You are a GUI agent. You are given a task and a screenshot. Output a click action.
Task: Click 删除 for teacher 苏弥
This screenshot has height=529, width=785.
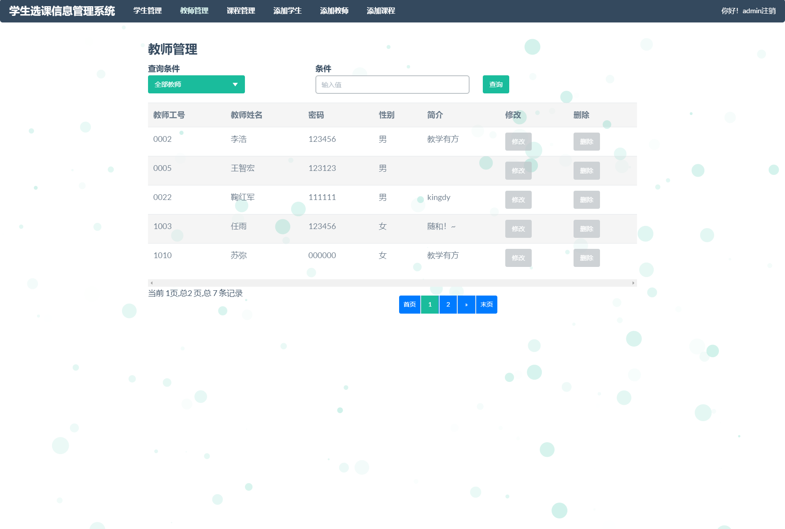coord(586,258)
